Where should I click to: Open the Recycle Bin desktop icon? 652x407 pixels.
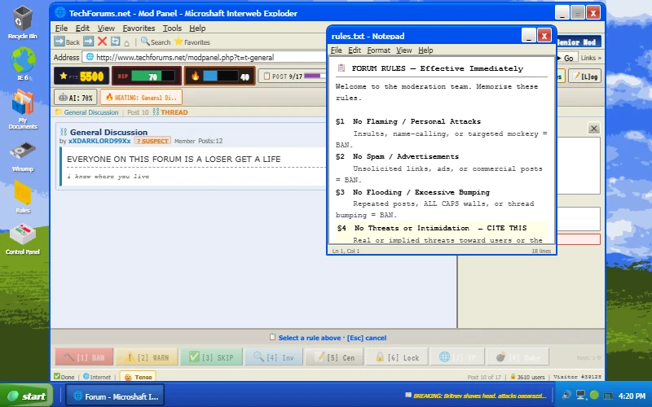tap(23, 23)
